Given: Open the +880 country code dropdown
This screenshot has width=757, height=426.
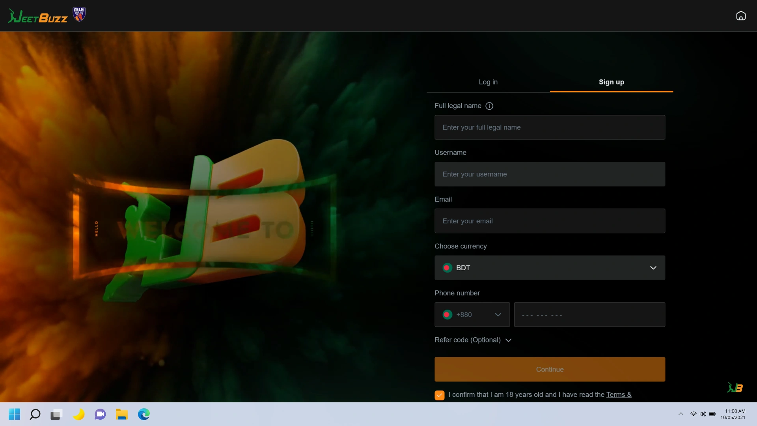Looking at the screenshot, I should coord(472,315).
